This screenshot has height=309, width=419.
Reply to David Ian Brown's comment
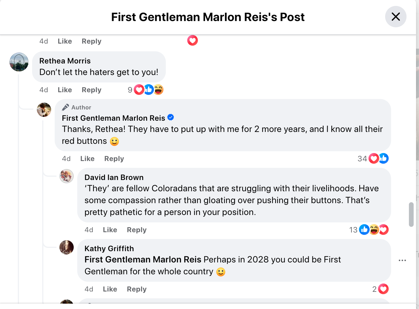(x=136, y=230)
